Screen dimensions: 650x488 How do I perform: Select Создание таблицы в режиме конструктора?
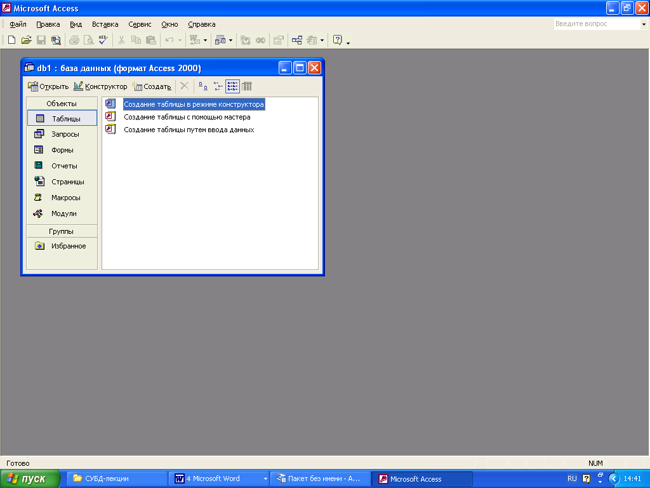click(194, 104)
